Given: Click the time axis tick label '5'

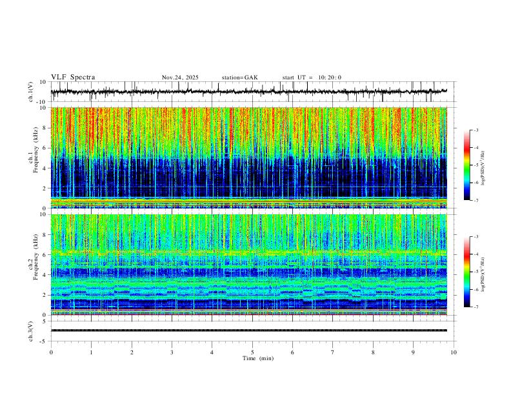Looking at the screenshot, I should point(252,352).
